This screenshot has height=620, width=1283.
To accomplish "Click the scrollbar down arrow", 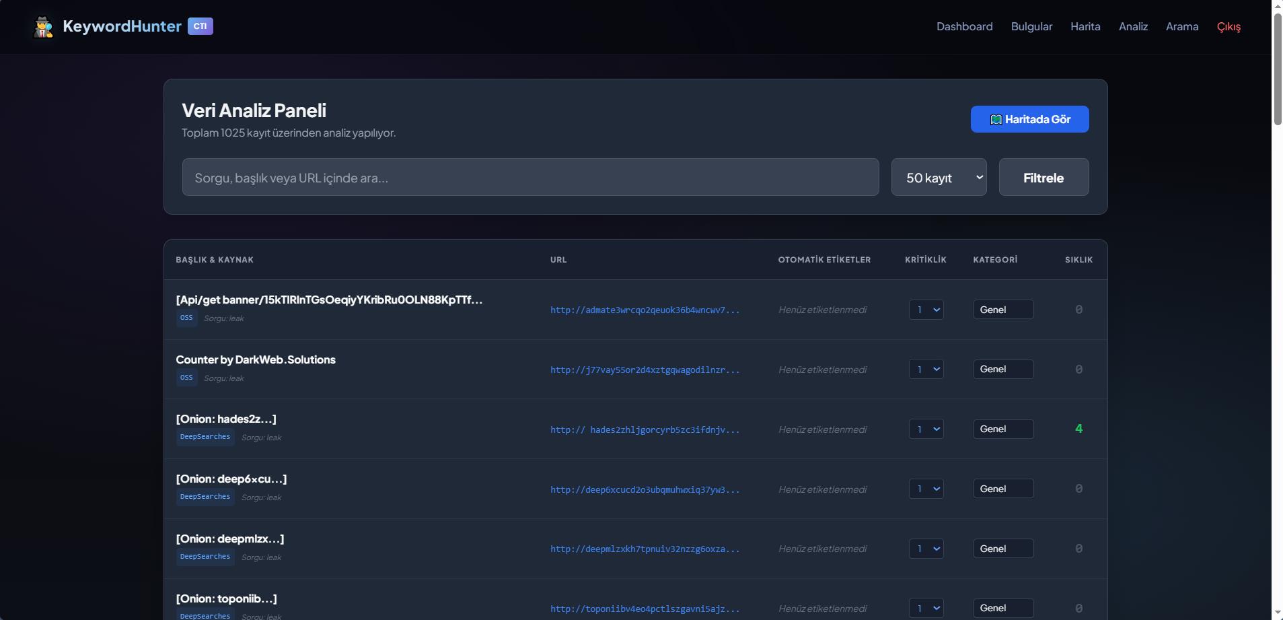I will 1278,613.
